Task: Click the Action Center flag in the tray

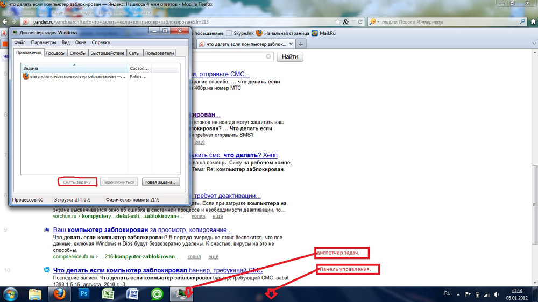Action: (x=468, y=294)
